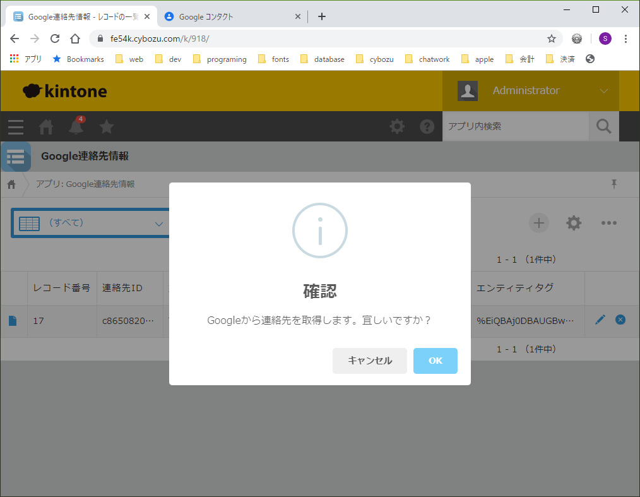This screenshot has width=640, height=497.
Task: Open the Bookmarks bookmark folder
Action: tap(78, 59)
